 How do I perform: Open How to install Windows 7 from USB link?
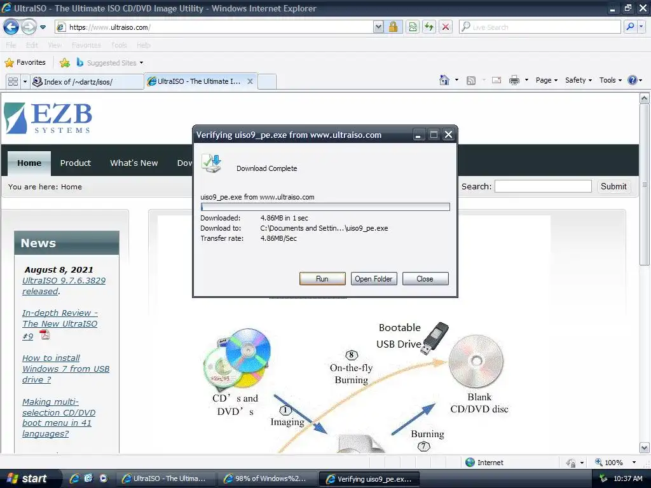(65, 369)
